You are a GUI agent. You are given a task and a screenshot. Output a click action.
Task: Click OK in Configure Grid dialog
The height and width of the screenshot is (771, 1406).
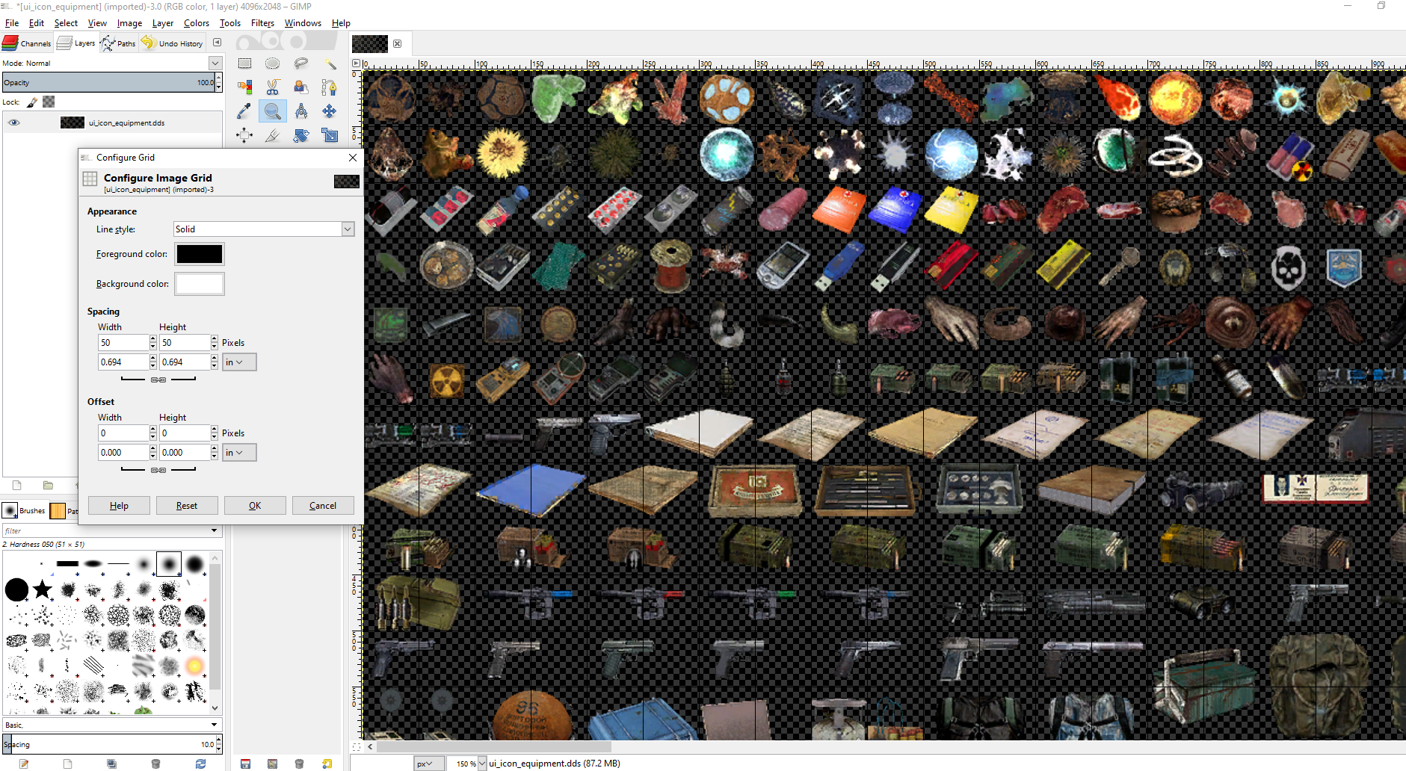[255, 506]
